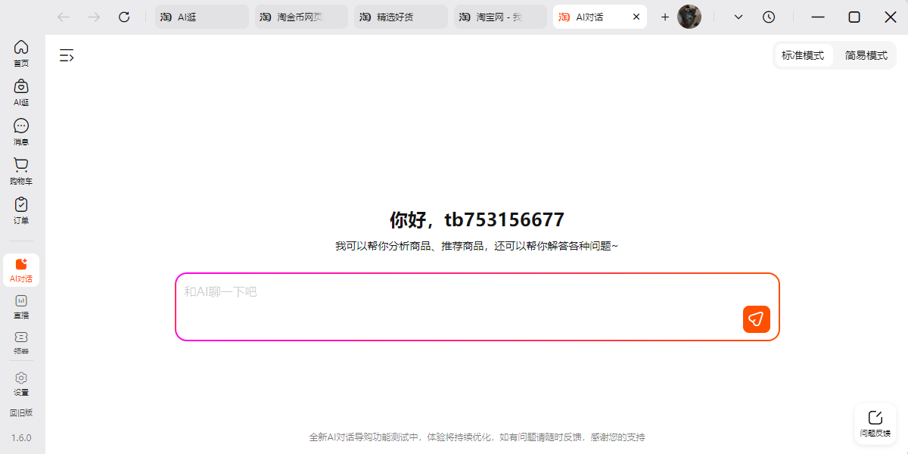Click the orange send message button
The width and height of the screenshot is (908, 454).
756,319
